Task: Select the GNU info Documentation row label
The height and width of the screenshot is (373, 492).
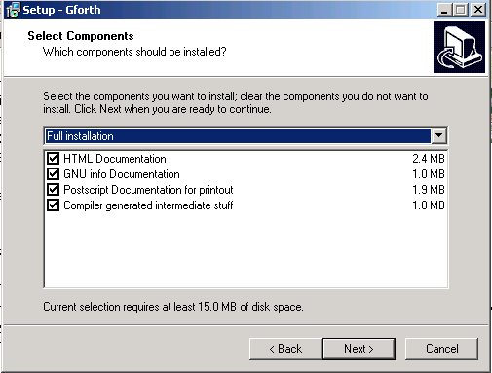Action: pos(122,174)
